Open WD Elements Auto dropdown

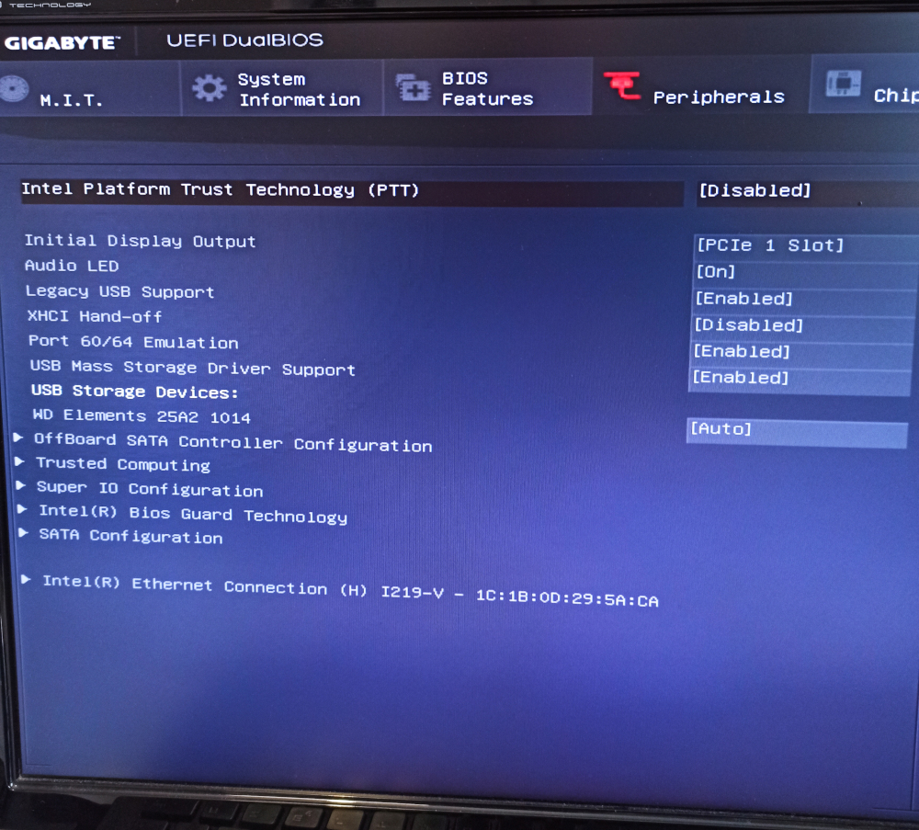721,429
